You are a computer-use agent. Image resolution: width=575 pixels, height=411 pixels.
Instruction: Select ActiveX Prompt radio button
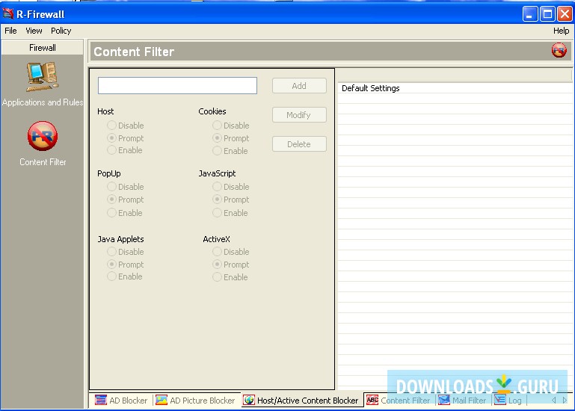click(x=217, y=264)
